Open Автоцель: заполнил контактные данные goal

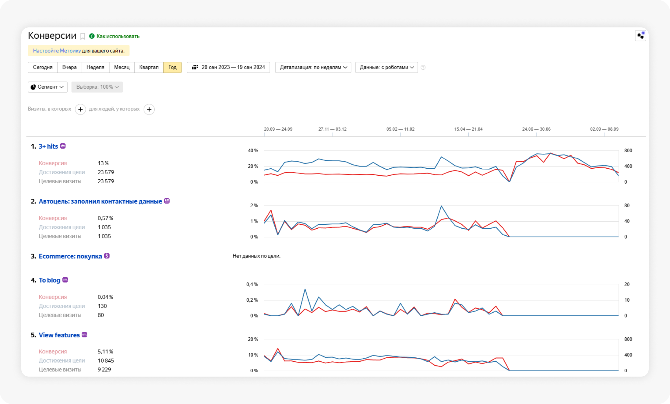point(100,201)
